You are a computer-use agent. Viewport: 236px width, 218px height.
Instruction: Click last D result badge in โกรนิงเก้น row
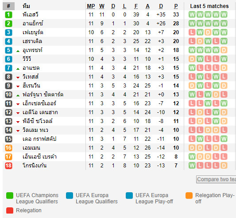coord(224,166)
